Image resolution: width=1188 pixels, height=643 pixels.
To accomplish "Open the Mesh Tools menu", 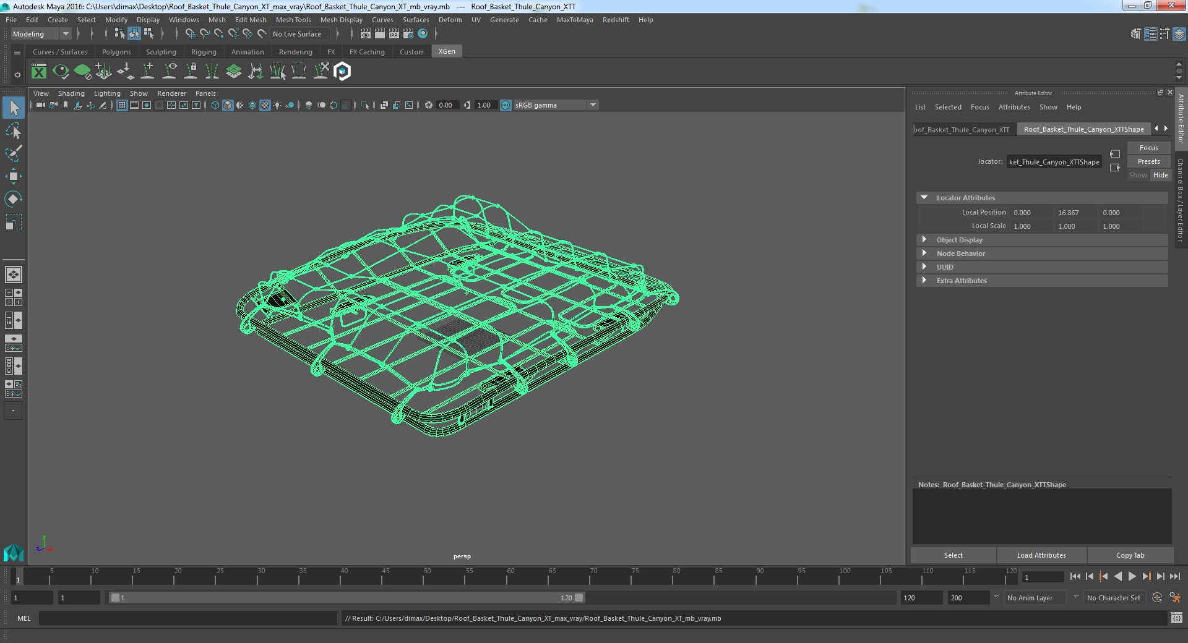I will 293,20.
